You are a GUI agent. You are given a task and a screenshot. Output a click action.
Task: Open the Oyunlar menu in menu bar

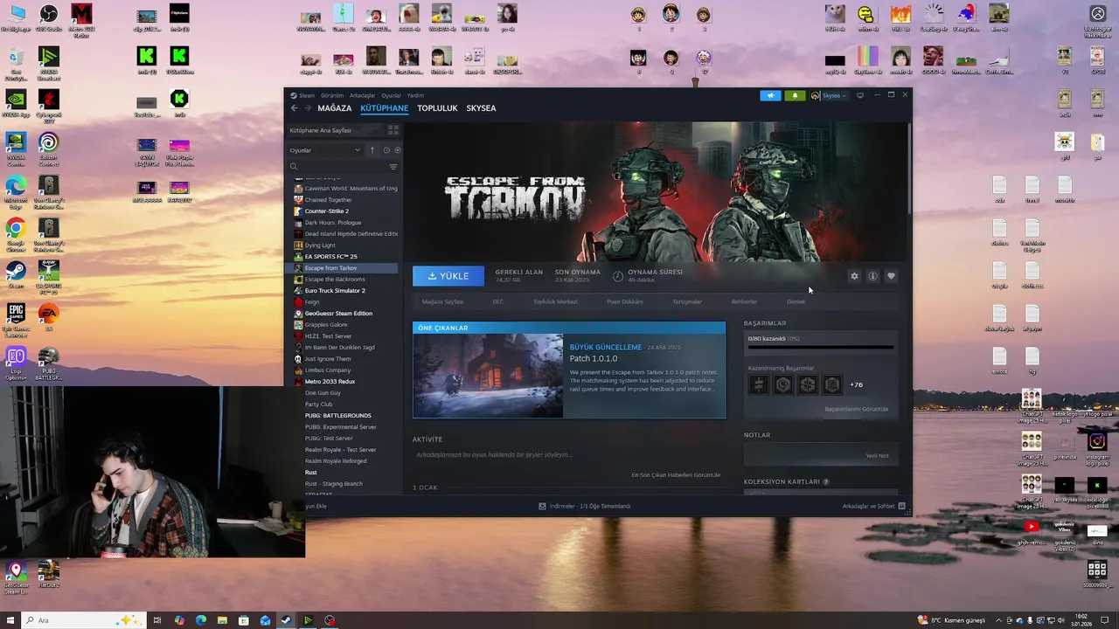pyautogui.click(x=391, y=95)
